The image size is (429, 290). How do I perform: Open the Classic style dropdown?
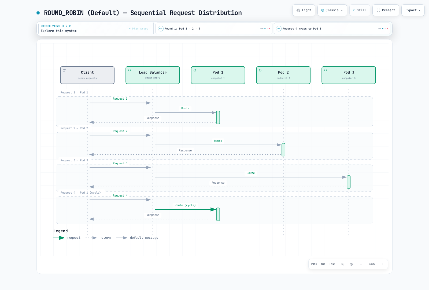point(332,10)
